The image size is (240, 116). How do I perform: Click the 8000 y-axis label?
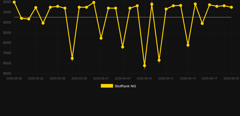pyautogui.click(x=7, y=63)
